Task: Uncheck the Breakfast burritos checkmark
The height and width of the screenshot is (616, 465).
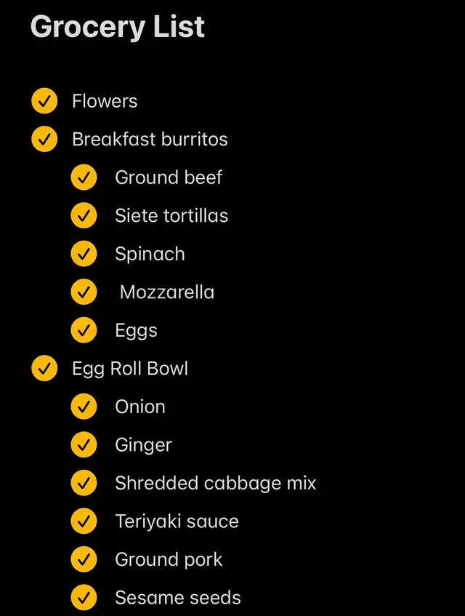Action: (44, 139)
